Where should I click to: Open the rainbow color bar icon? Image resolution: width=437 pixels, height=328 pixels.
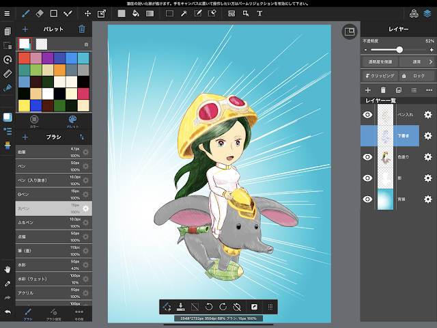(x=8, y=146)
